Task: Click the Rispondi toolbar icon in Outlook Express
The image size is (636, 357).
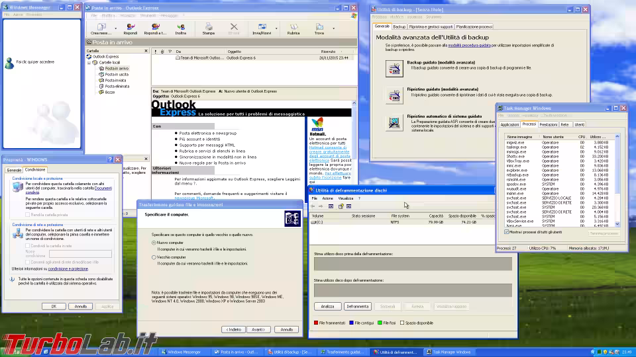Action: (x=131, y=26)
